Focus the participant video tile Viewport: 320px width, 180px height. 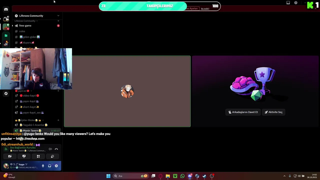pos(127,91)
